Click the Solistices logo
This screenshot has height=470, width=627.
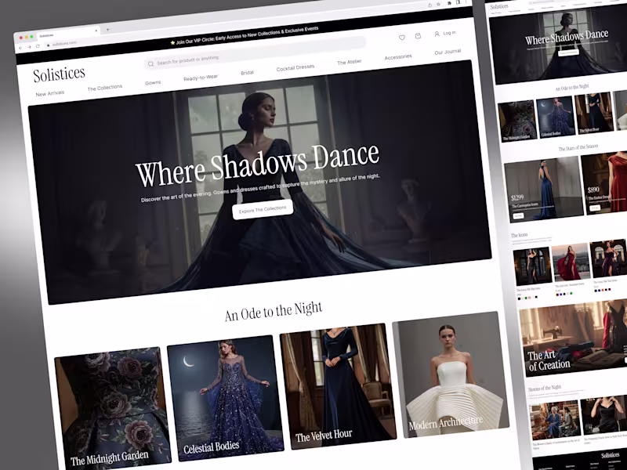pyautogui.click(x=60, y=74)
